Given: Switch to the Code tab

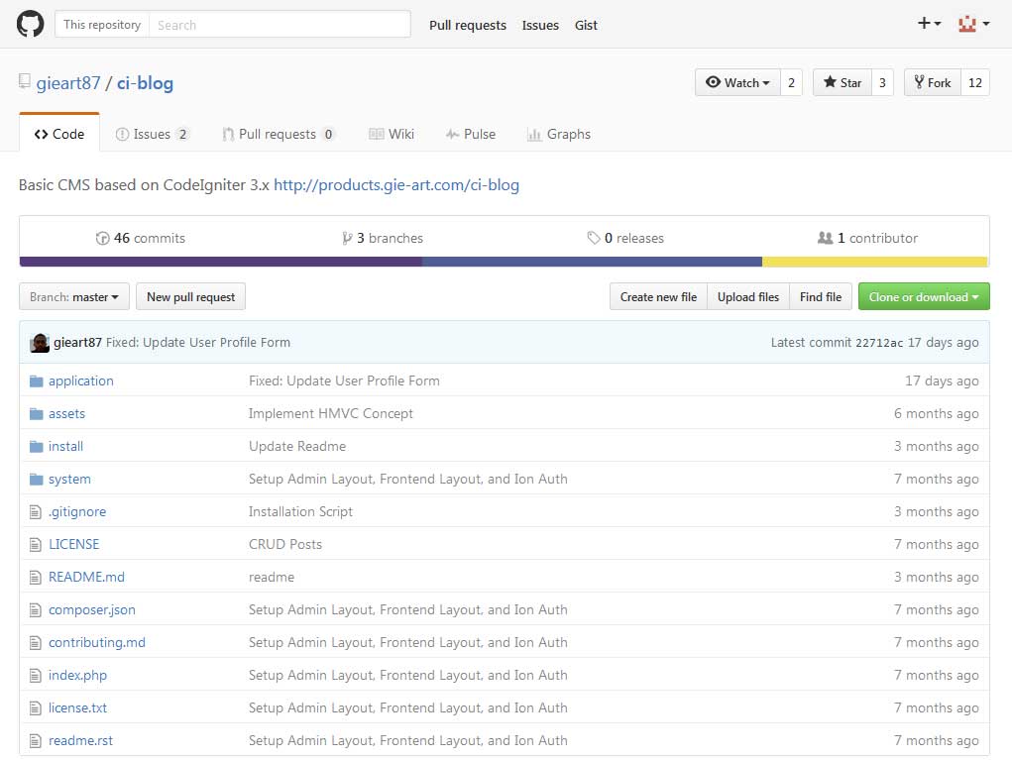Looking at the screenshot, I should pyautogui.click(x=59, y=134).
